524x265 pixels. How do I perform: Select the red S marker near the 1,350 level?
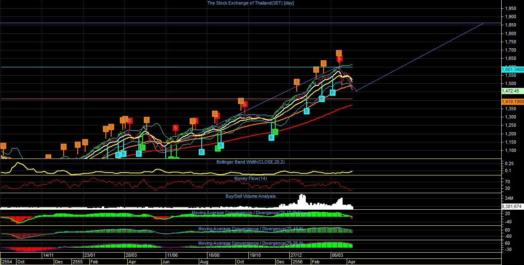click(x=245, y=104)
